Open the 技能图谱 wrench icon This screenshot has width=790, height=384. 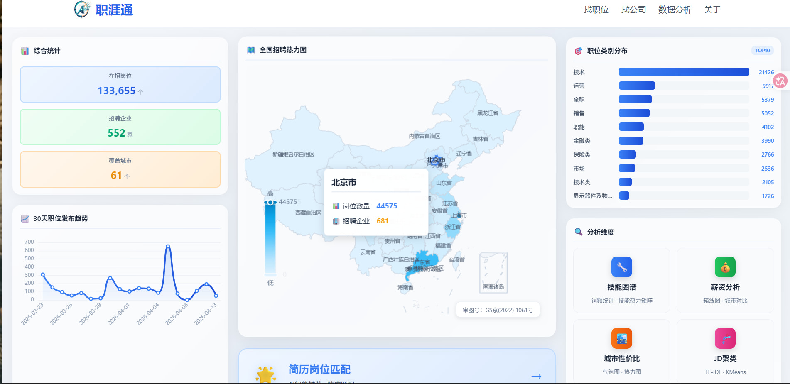(x=621, y=267)
